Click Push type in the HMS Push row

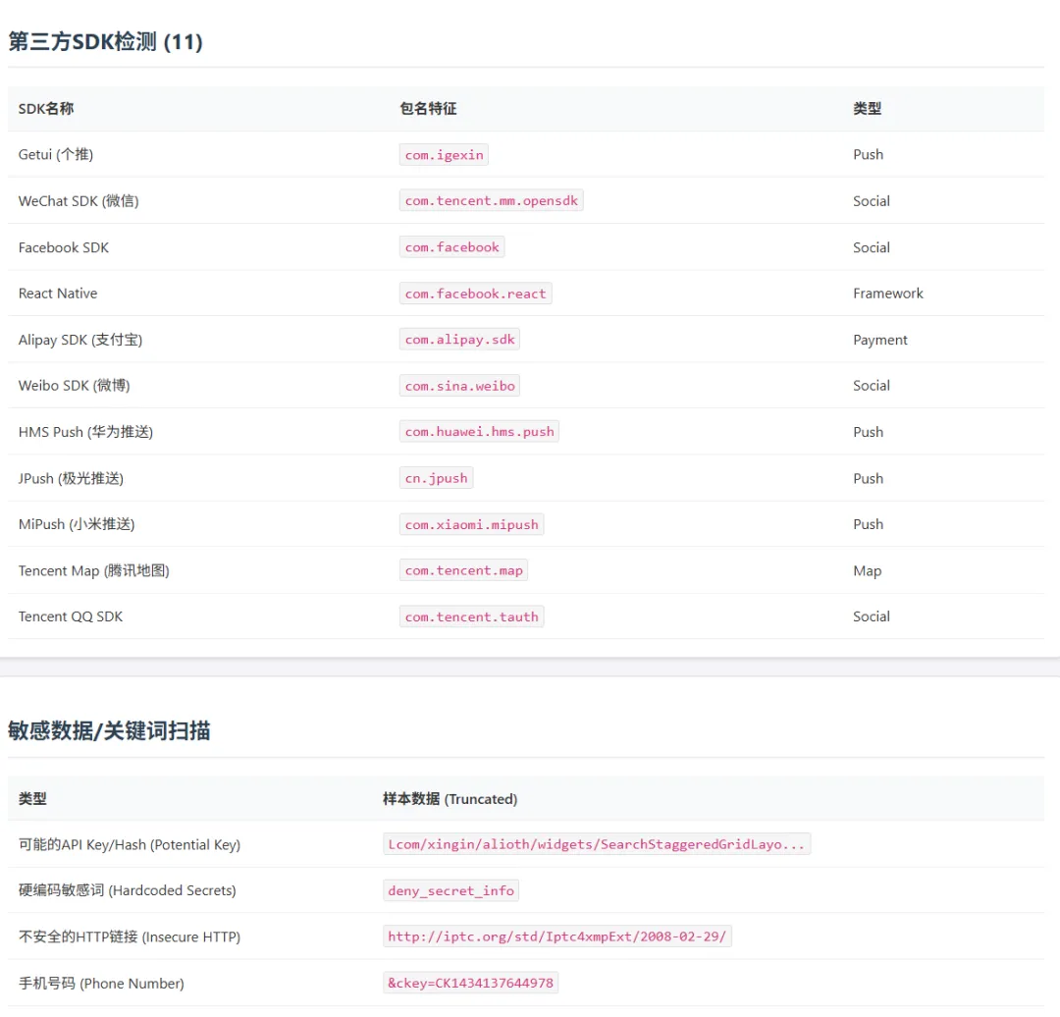tap(868, 432)
